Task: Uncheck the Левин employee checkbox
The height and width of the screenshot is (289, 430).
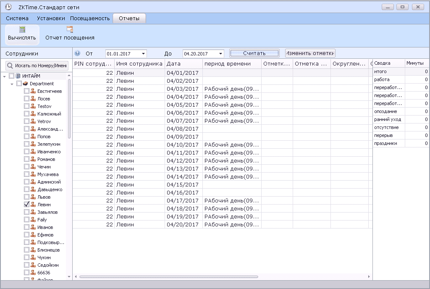Action: coord(26,205)
